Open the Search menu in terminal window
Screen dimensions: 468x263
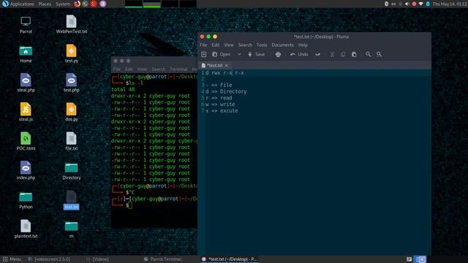coord(158,69)
